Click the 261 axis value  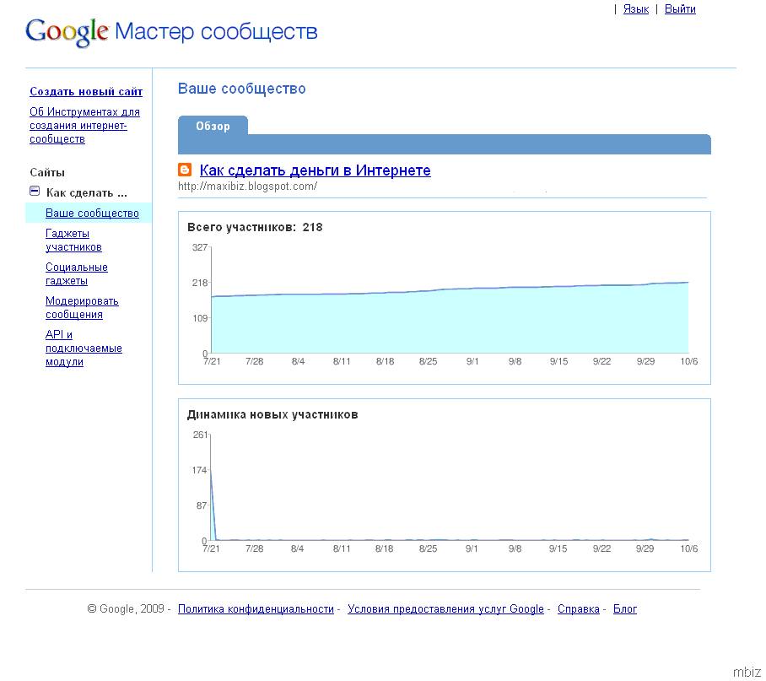coord(200,435)
